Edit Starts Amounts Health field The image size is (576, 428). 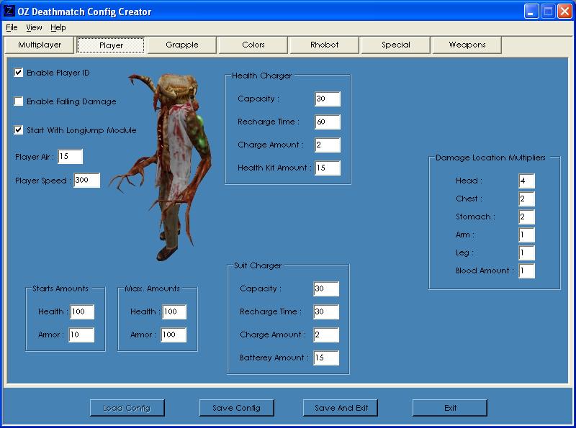(x=82, y=311)
